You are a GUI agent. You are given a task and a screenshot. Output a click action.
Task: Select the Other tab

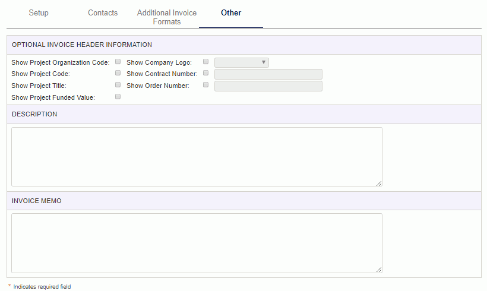231,12
